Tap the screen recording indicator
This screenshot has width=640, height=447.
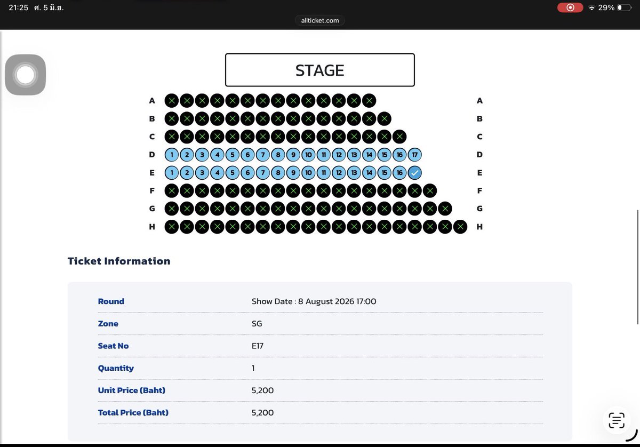tap(570, 7)
